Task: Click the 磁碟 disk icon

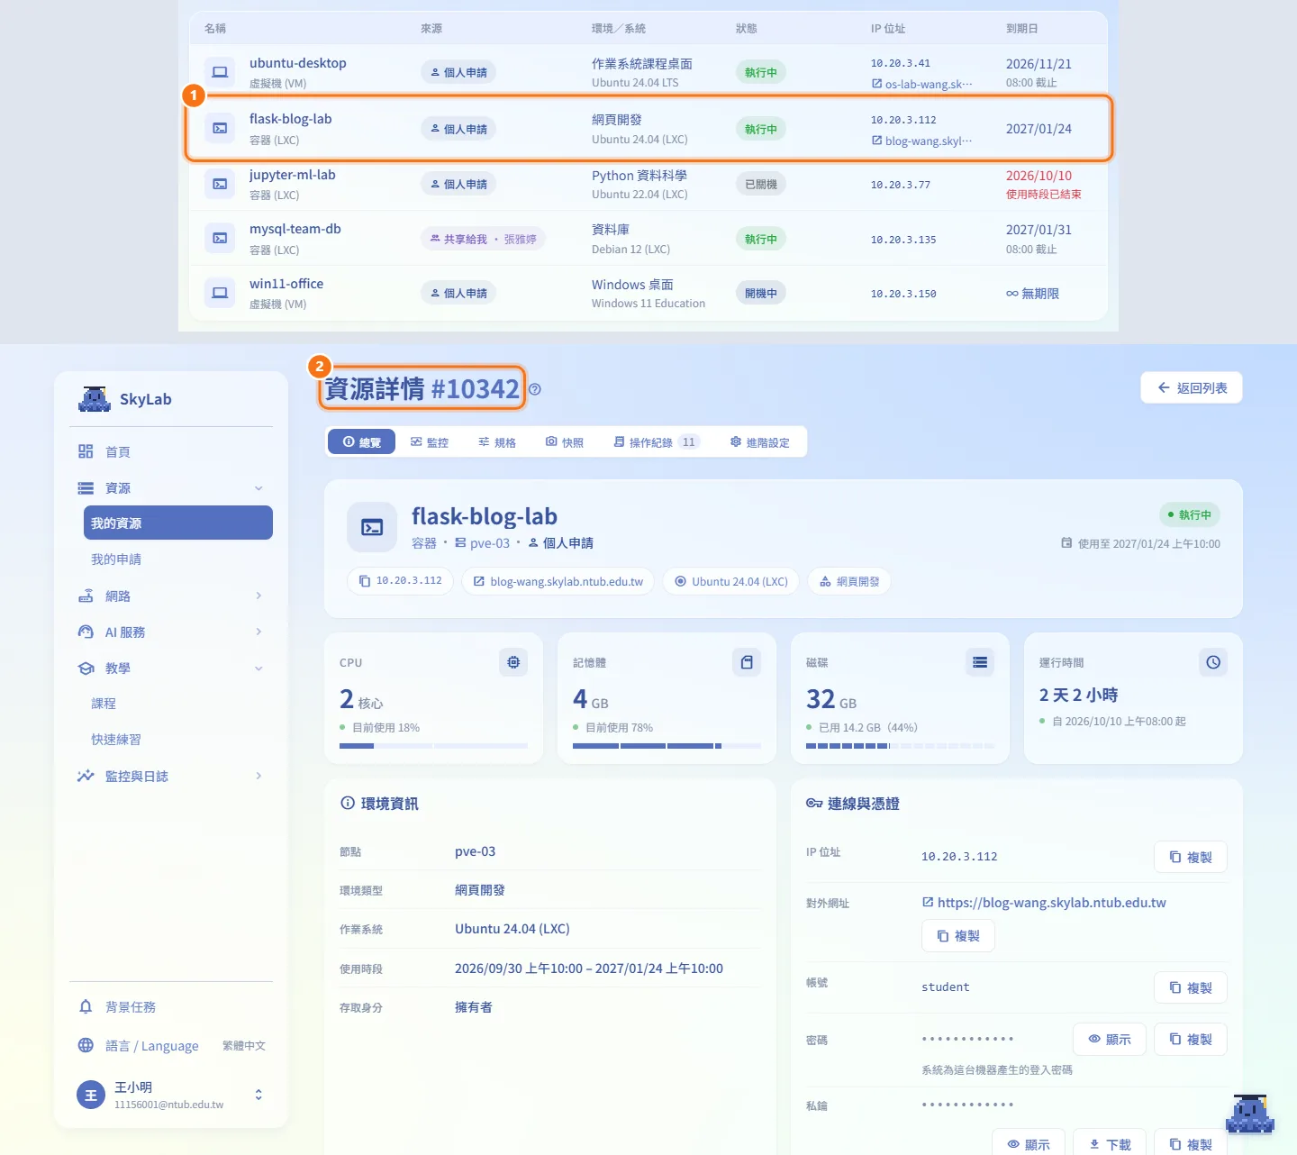Action: [980, 662]
